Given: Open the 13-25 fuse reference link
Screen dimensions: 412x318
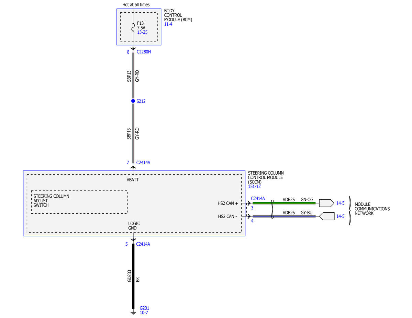Looking at the screenshot, I should click(142, 32).
